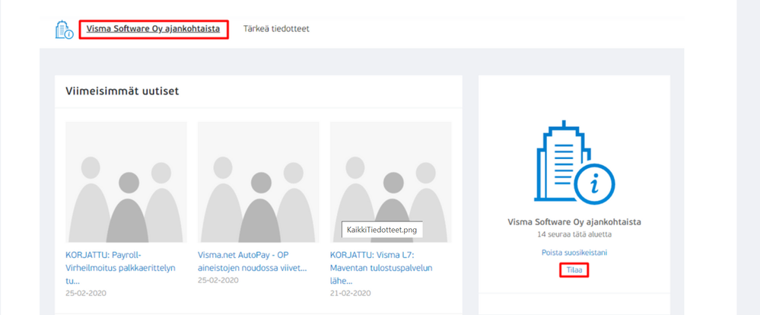Open thumbnail of Visma L7 Maventa news item

point(391,182)
